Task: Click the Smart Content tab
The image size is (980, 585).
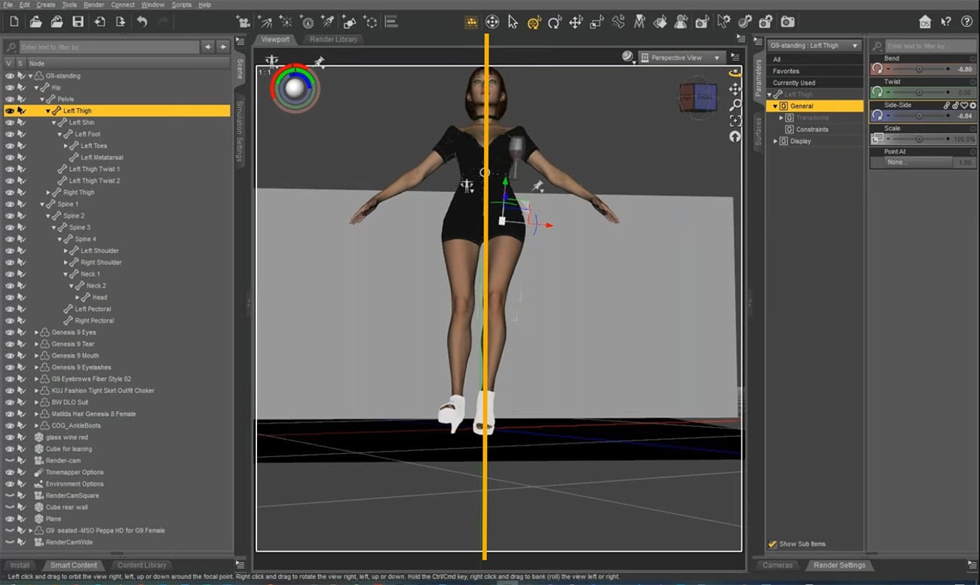Action: click(x=73, y=565)
